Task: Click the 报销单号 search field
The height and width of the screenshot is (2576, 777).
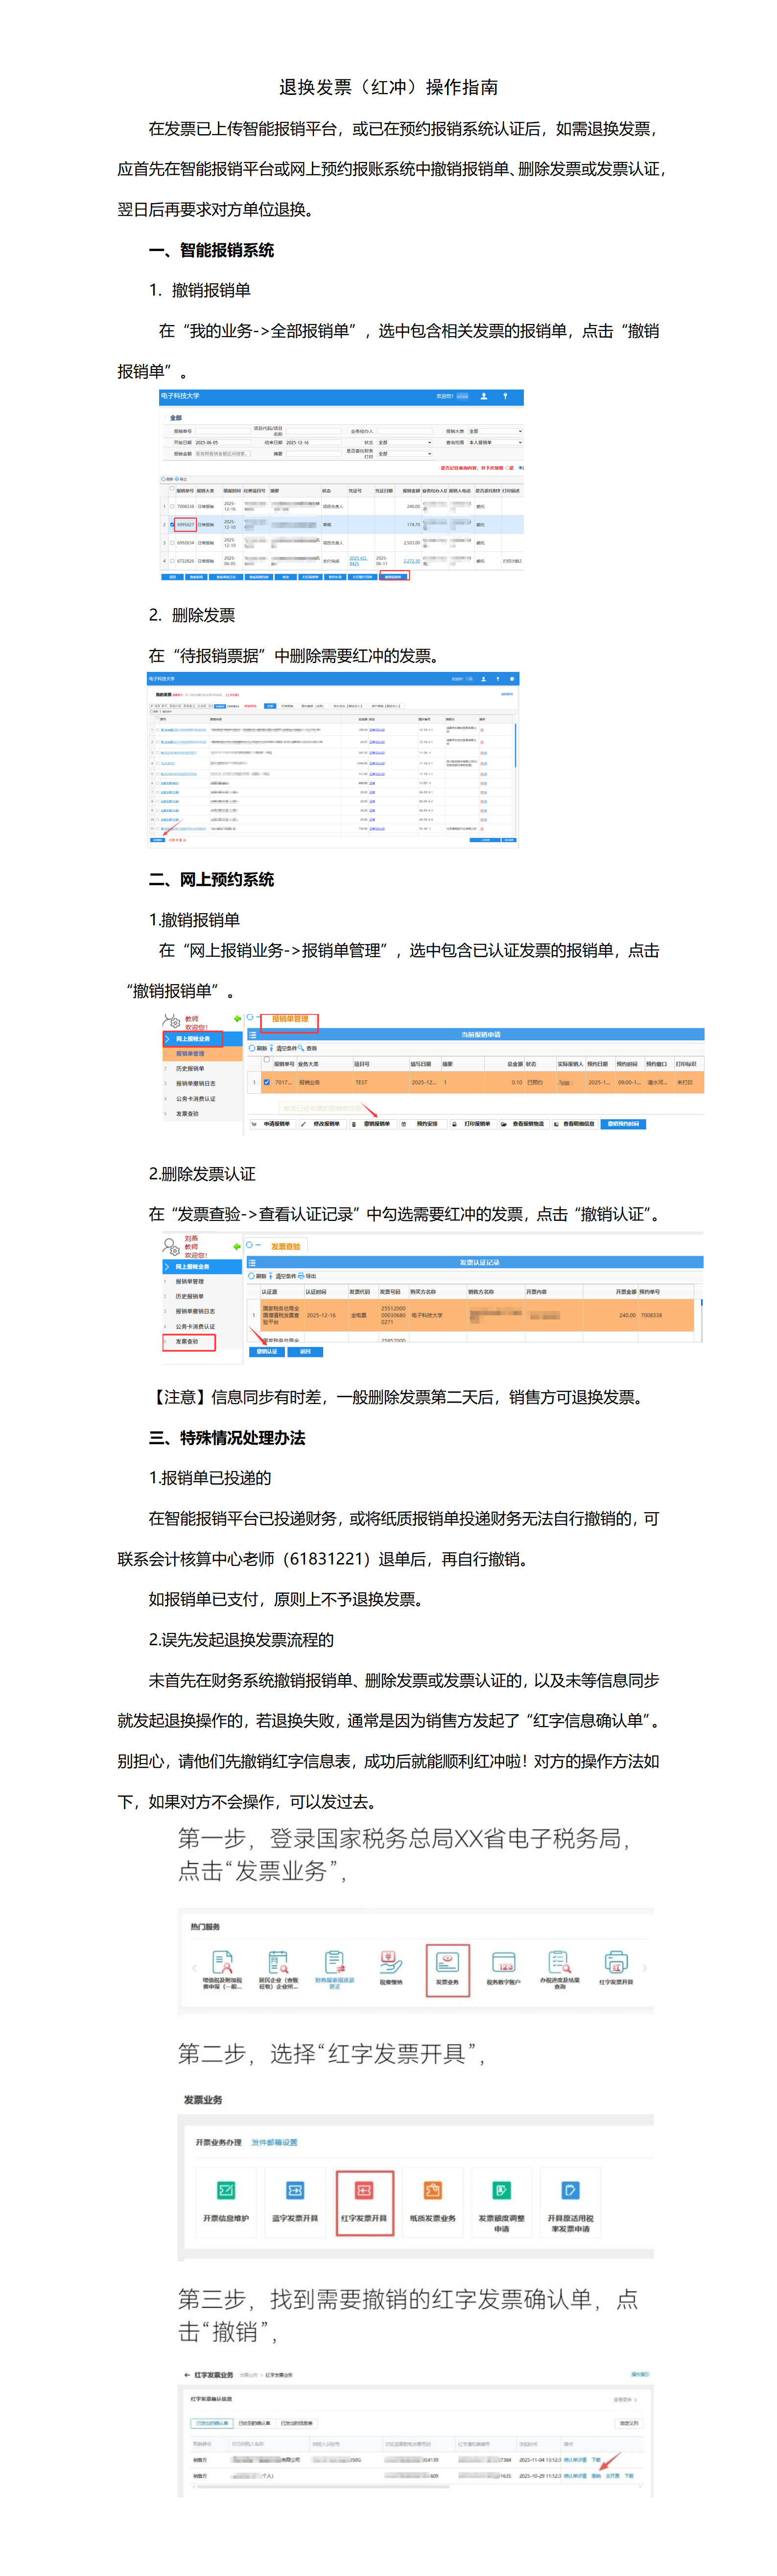Action: point(222,431)
